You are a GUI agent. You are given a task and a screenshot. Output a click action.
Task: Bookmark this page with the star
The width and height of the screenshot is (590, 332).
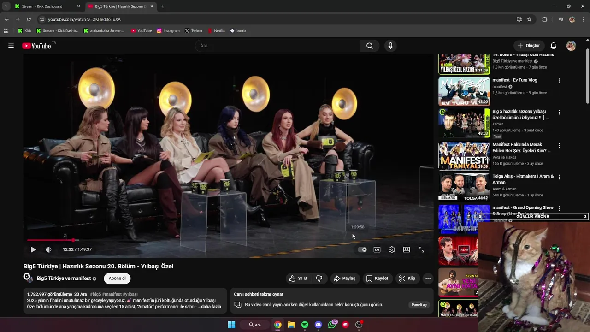(529, 19)
